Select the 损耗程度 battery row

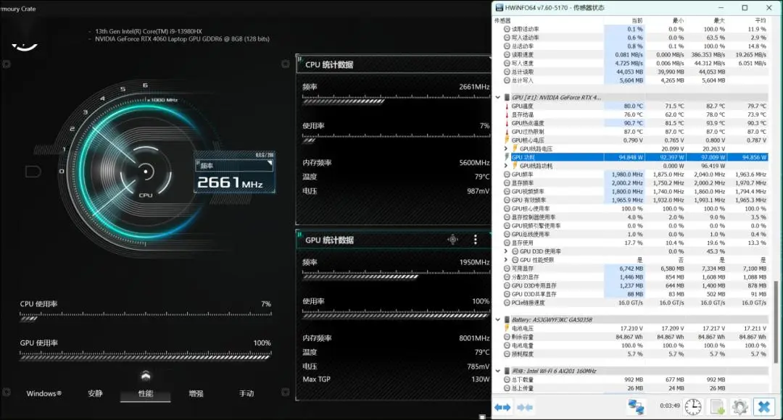click(x=635, y=354)
